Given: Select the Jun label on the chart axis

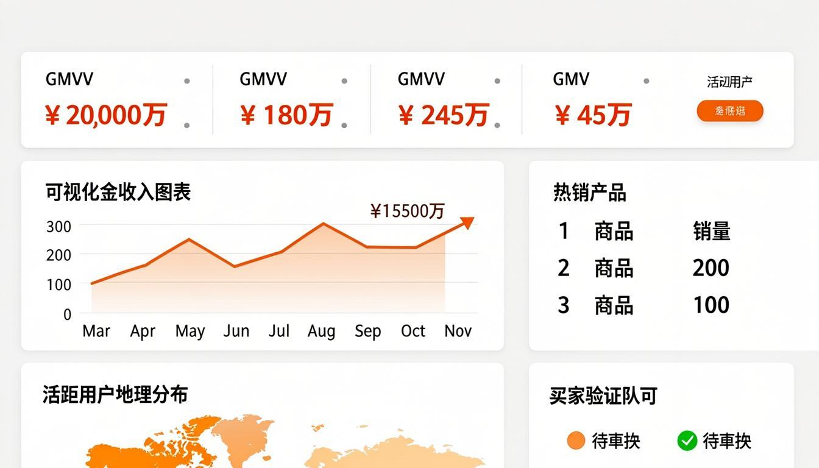Looking at the screenshot, I should point(236,331).
